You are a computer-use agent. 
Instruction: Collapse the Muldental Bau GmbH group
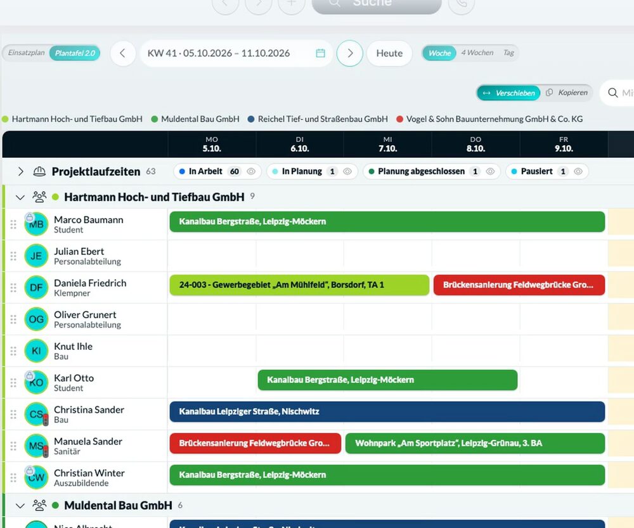coord(20,505)
